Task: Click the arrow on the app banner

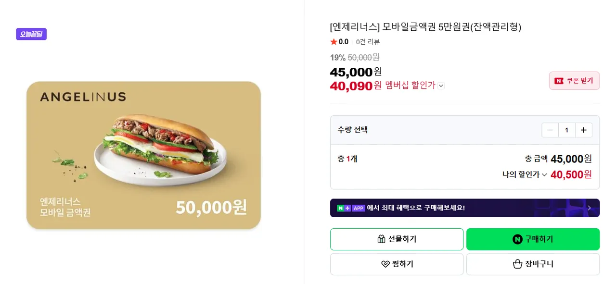Action: click(x=589, y=208)
